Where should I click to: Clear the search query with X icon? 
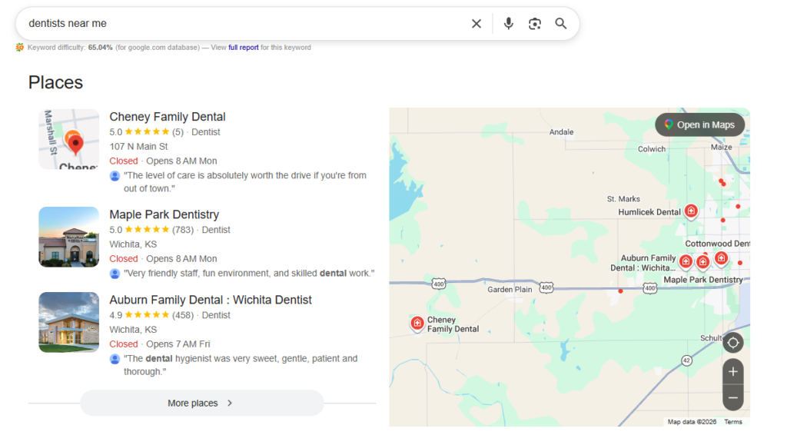[x=477, y=24]
